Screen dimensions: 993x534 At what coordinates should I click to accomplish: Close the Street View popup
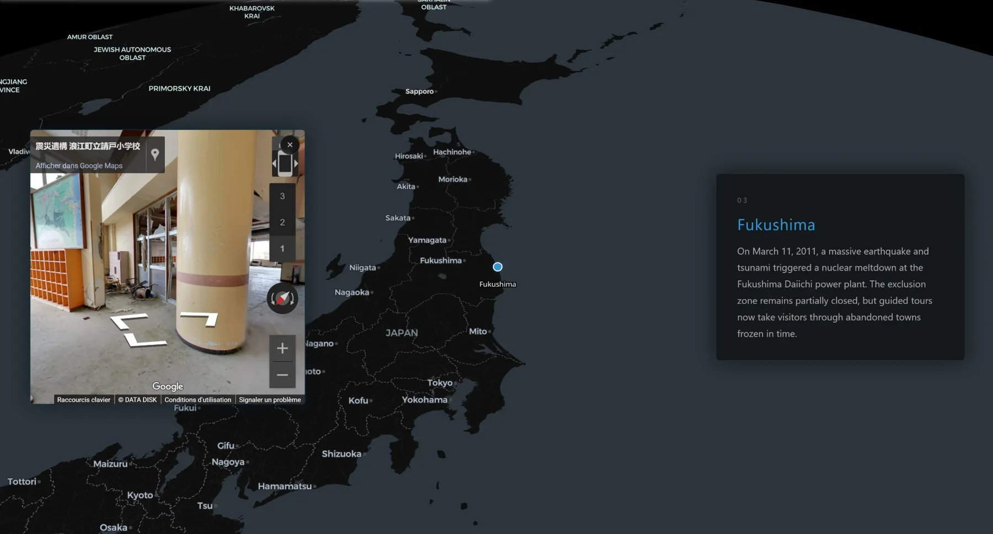[x=290, y=145]
